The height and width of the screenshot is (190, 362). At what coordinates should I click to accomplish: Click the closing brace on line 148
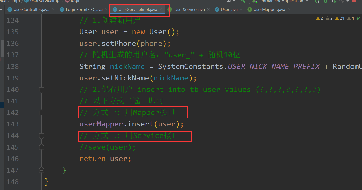pyautogui.click(x=47, y=182)
